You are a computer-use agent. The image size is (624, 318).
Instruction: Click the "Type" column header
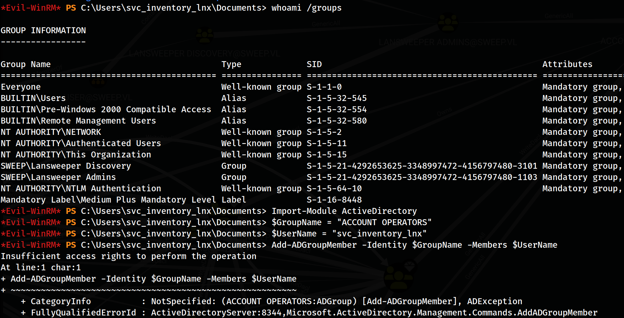231,64
